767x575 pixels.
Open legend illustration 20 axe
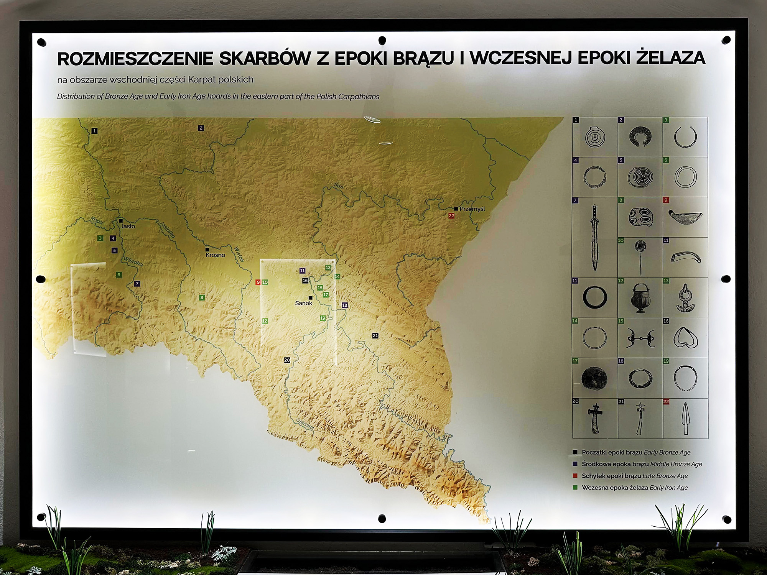coord(595,419)
